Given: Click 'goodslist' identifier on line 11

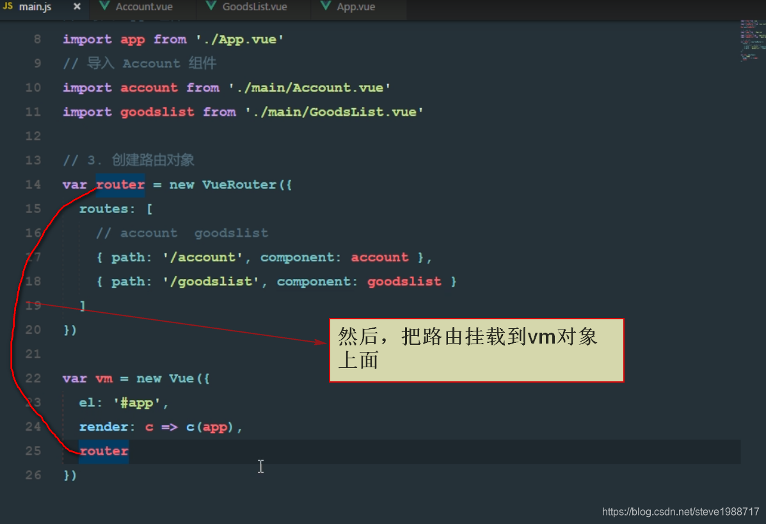Looking at the screenshot, I should 157,113.
